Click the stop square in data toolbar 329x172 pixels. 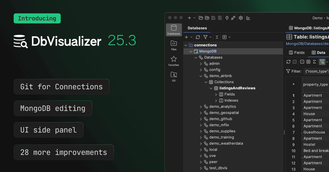coord(295,62)
